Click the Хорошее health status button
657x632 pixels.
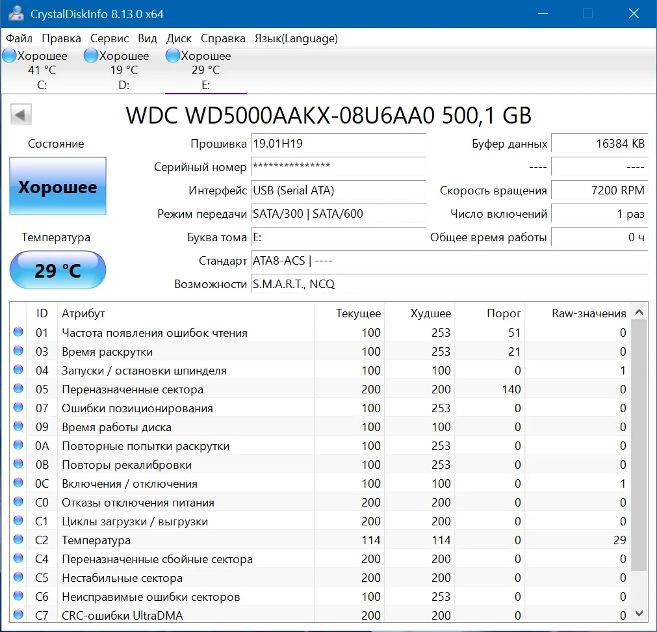[58, 186]
